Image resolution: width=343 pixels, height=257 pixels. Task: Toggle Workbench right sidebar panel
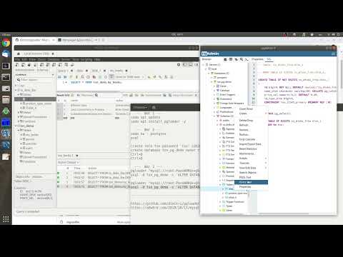(x=197, y=65)
